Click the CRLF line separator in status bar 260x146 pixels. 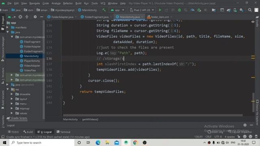208,137
